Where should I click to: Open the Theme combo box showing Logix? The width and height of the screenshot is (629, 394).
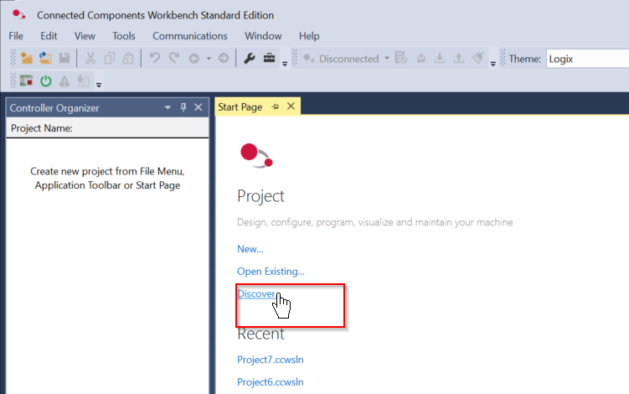click(587, 59)
